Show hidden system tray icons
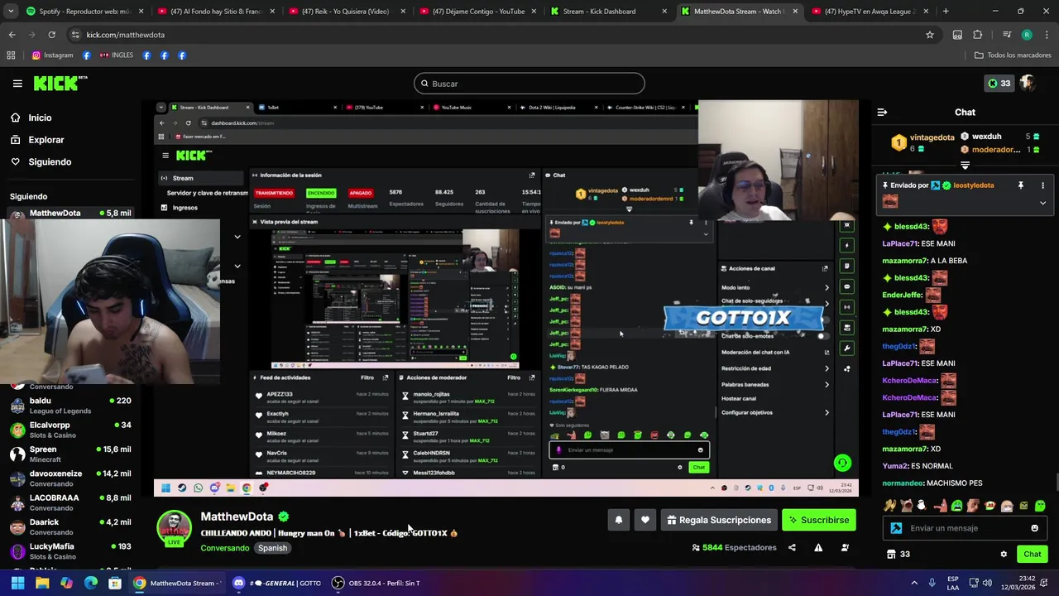1059x596 pixels. click(914, 583)
